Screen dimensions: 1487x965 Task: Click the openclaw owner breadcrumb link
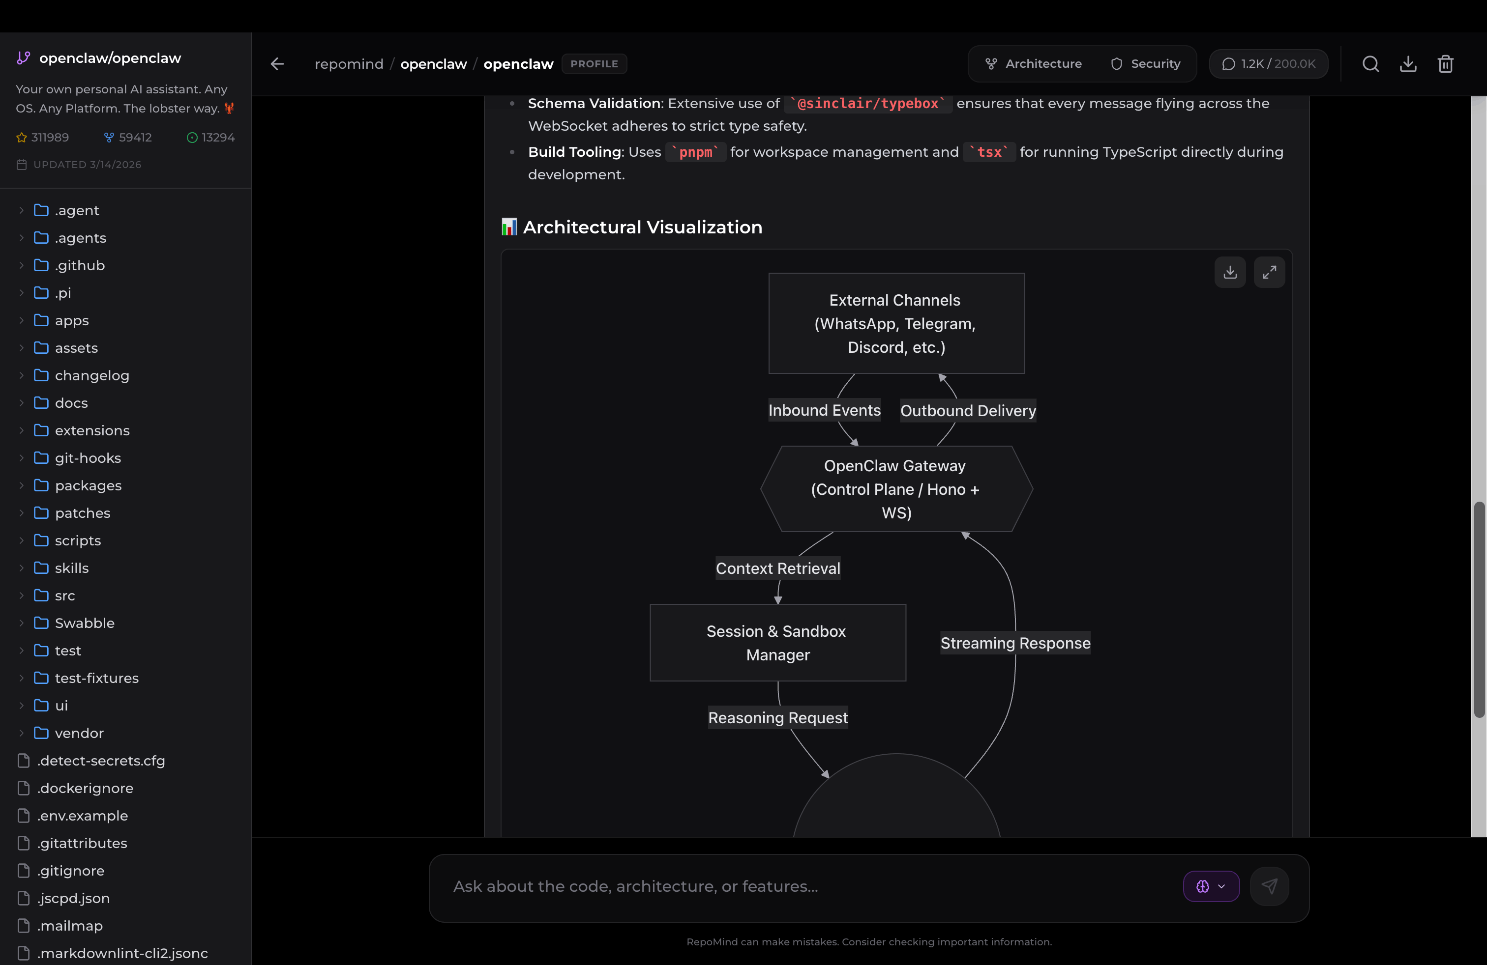tap(434, 64)
